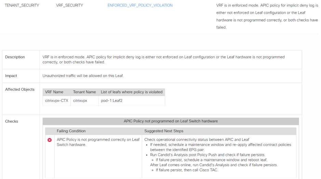Click the red error icon in Checks
This screenshot has width=321, height=179.
point(50,140)
